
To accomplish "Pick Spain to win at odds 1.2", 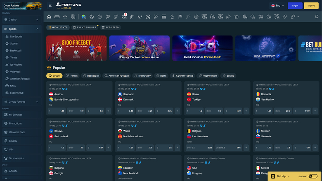I will pyautogui.click(x=194, y=111).
